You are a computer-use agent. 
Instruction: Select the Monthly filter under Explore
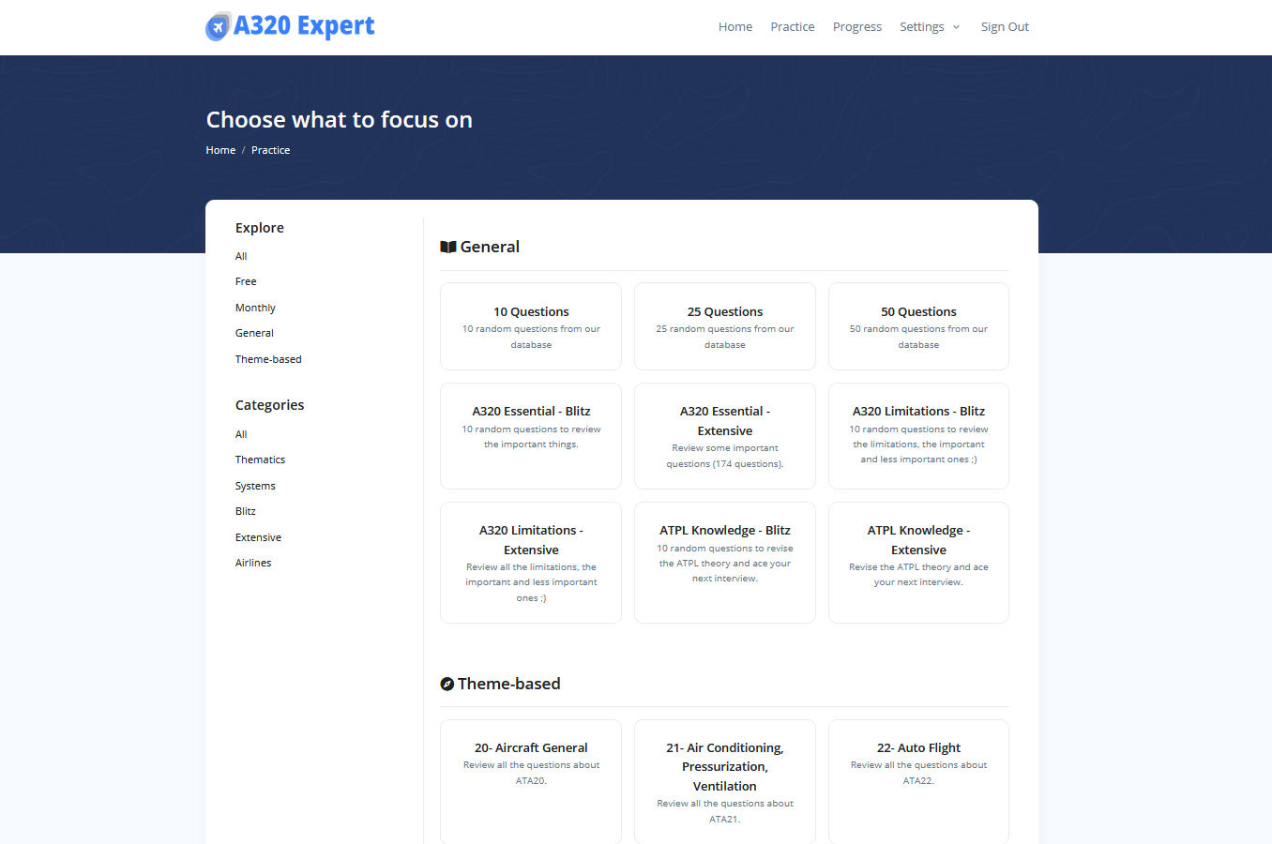[255, 307]
